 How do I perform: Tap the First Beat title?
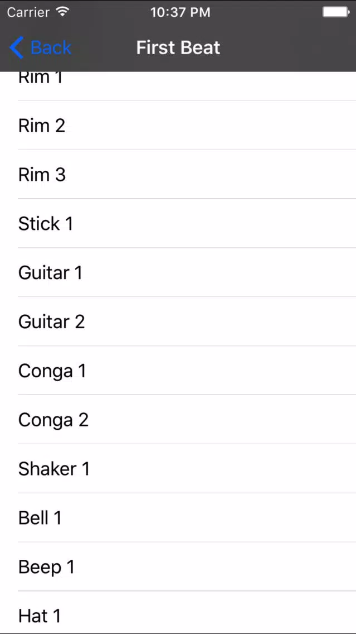point(178,47)
